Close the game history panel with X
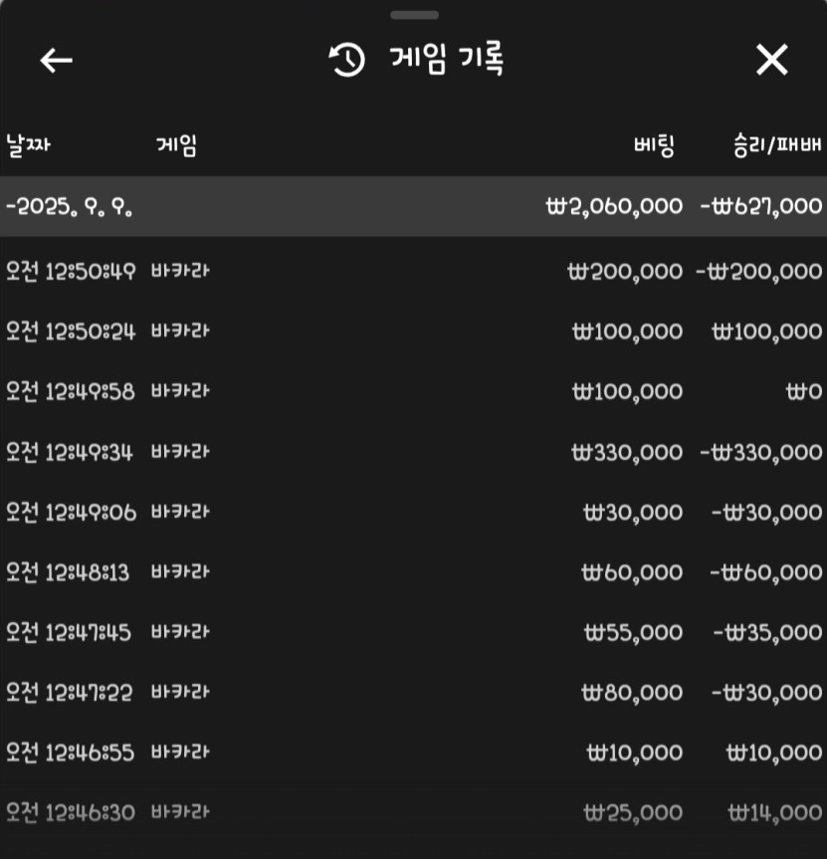The height and width of the screenshot is (859, 827). pyautogui.click(x=771, y=60)
